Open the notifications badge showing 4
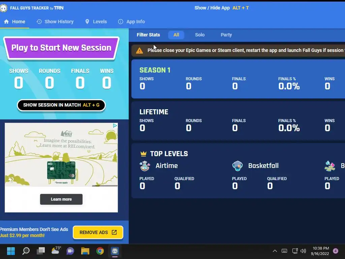This screenshot has width=345, height=259. (336, 251)
